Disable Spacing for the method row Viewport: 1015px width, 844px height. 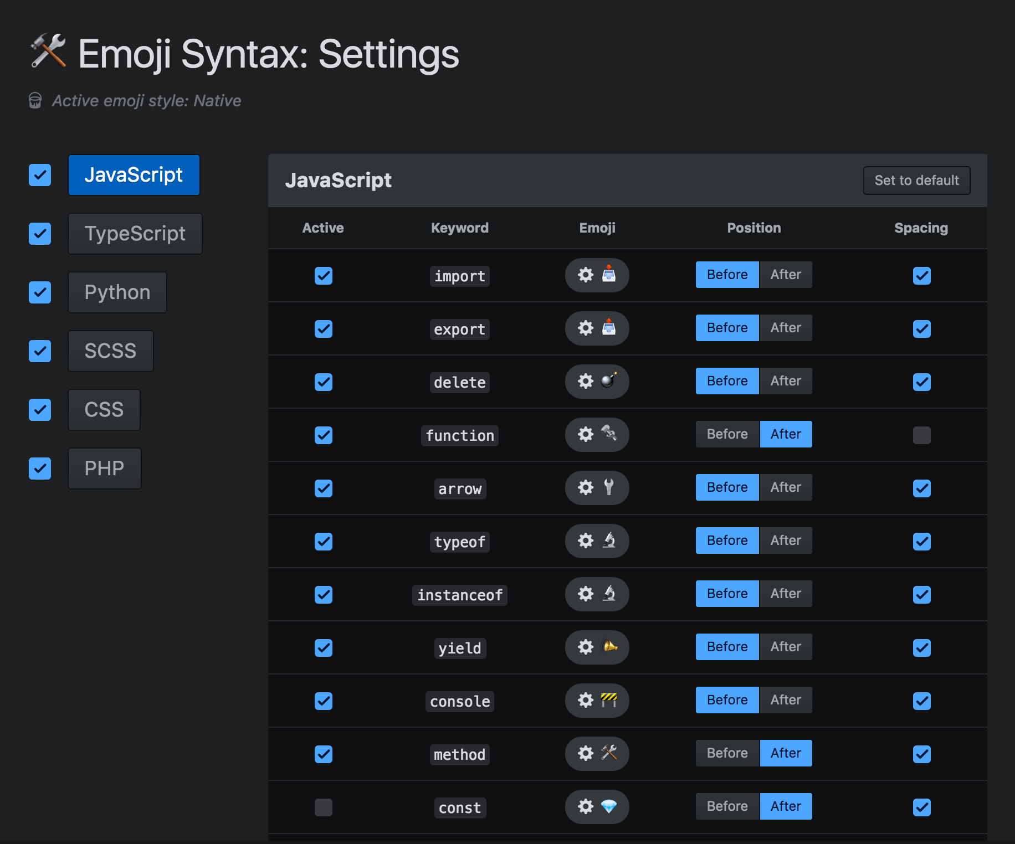[x=922, y=754]
